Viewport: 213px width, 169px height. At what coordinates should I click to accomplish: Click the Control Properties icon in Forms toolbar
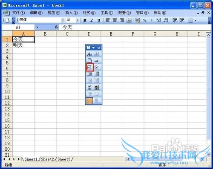coord(89,94)
